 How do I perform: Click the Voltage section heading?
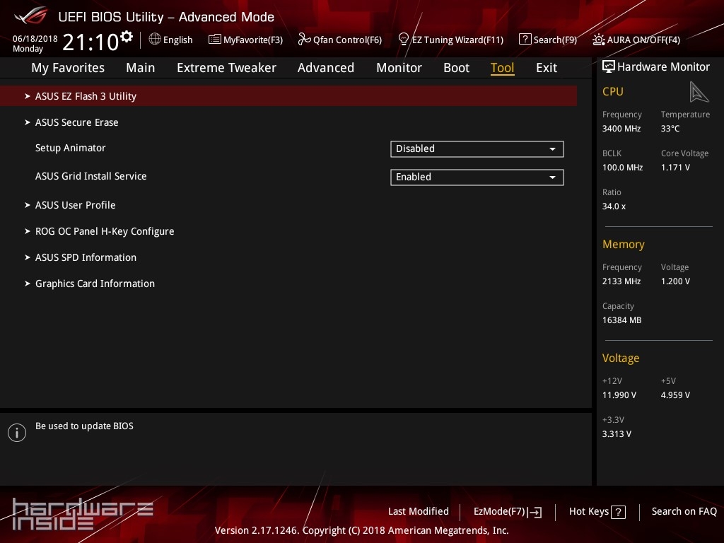[621, 358]
